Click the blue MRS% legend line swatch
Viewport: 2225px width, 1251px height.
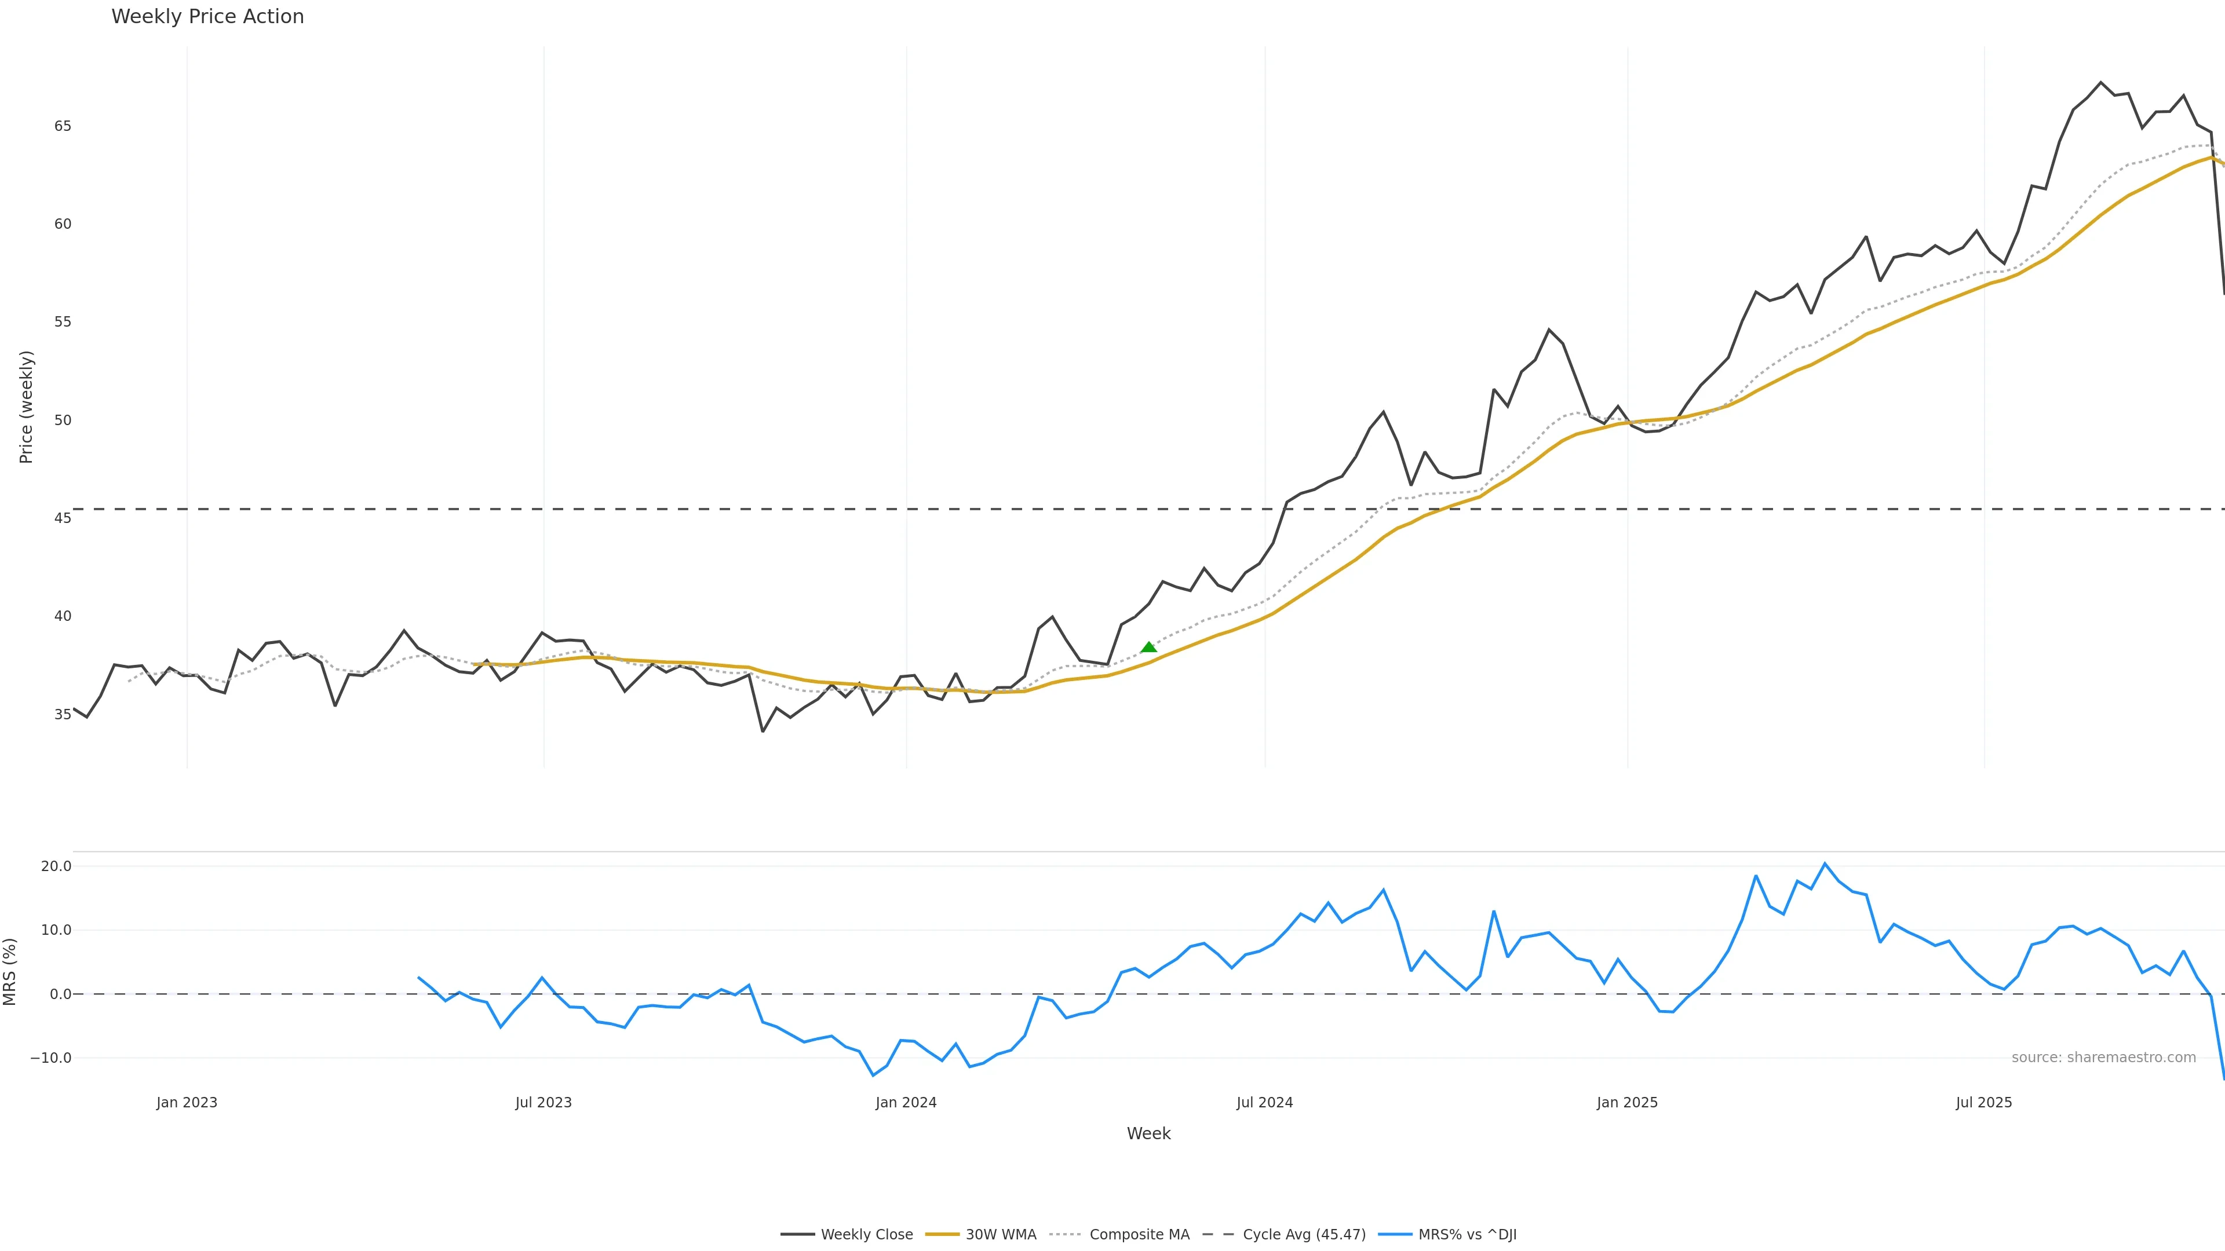1395,1235
